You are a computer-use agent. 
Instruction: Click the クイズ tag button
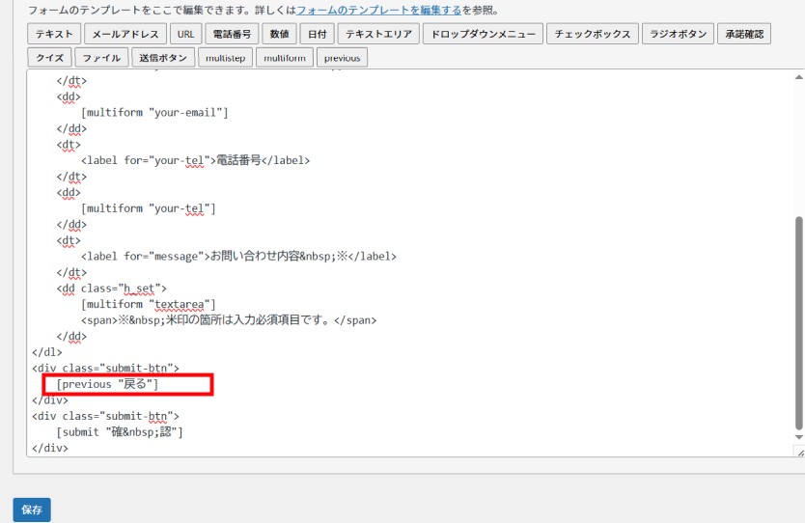pos(50,58)
